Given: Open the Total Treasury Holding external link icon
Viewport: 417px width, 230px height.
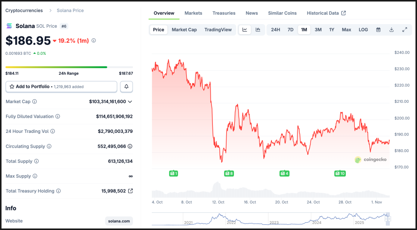Looking at the screenshot, I should coord(130,191).
